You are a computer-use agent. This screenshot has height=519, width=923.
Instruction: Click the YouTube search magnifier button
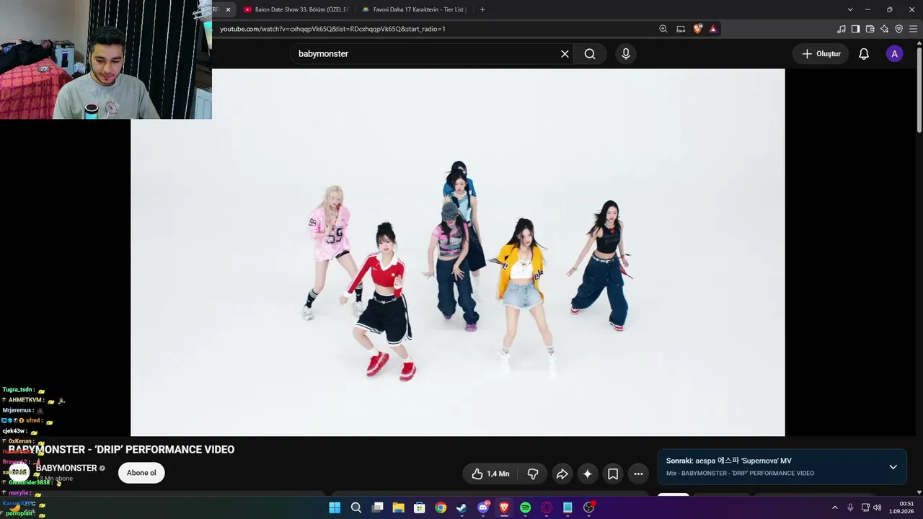coord(590,54)
